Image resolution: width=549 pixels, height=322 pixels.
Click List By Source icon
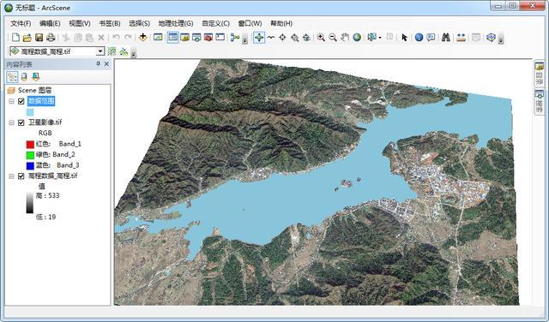point(24,76)
